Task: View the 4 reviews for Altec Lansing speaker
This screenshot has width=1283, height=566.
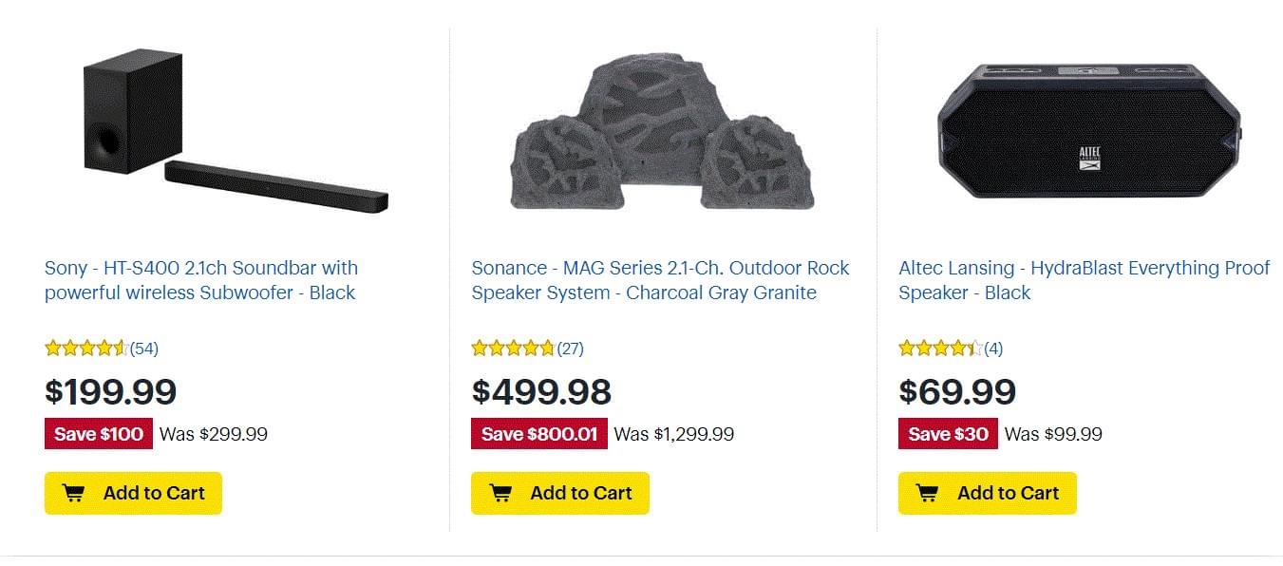Action: point(993,349)
